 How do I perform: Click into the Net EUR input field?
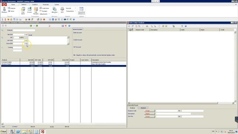coord(20,35)
